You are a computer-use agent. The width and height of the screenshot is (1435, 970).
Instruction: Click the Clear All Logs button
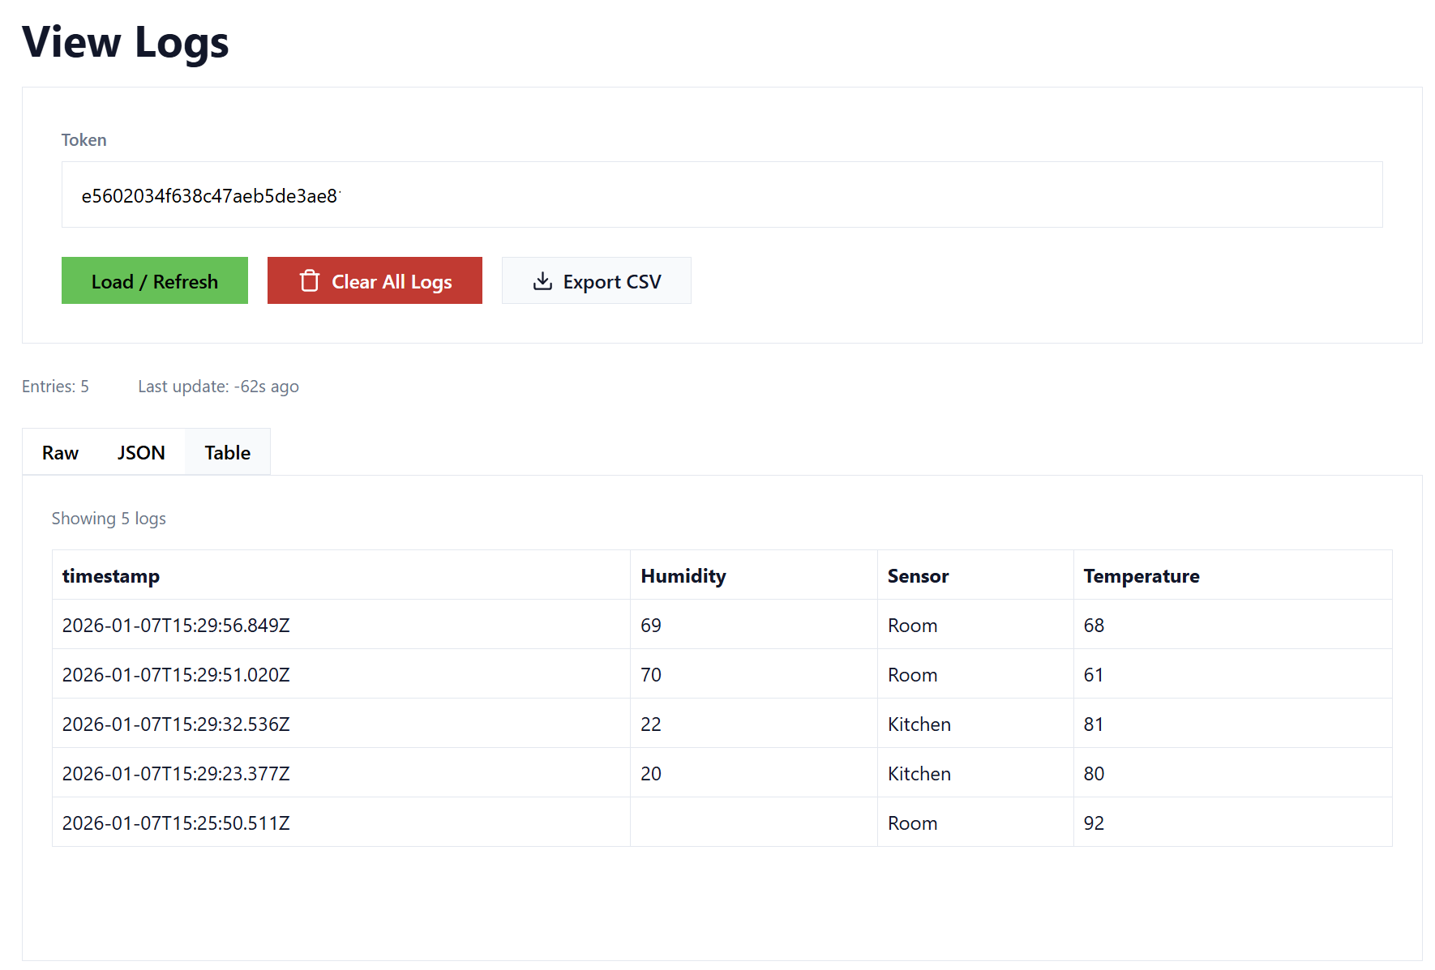tap(375, 280)
